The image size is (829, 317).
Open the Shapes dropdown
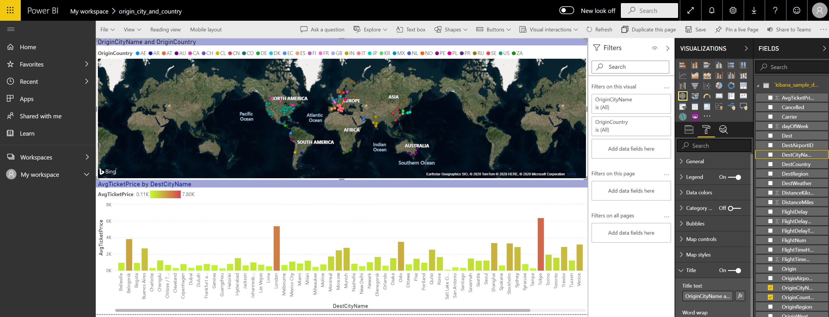pos(451,30)
